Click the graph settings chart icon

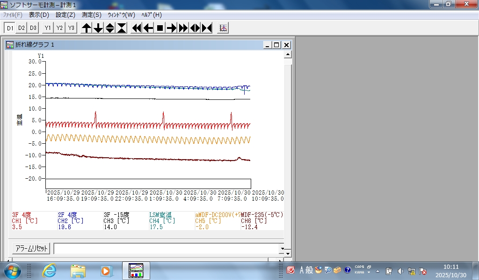[x=224, y=28]
